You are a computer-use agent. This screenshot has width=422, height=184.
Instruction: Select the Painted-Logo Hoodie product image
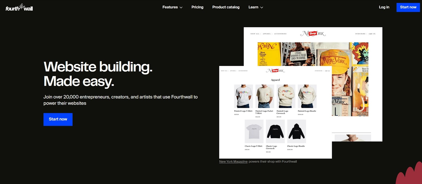click(x=307, y=96)
